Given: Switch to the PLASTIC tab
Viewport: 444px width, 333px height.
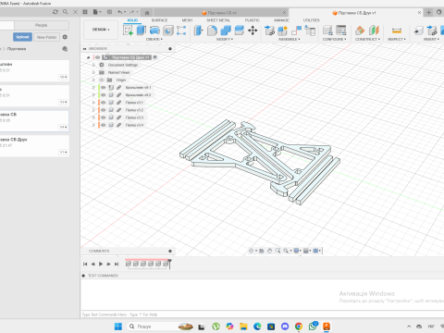Looking at the screenshot, I should click(x=253, y=20).
